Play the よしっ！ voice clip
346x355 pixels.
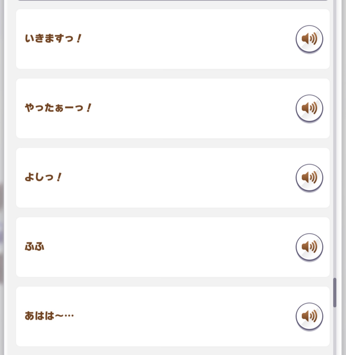(309, 178)
